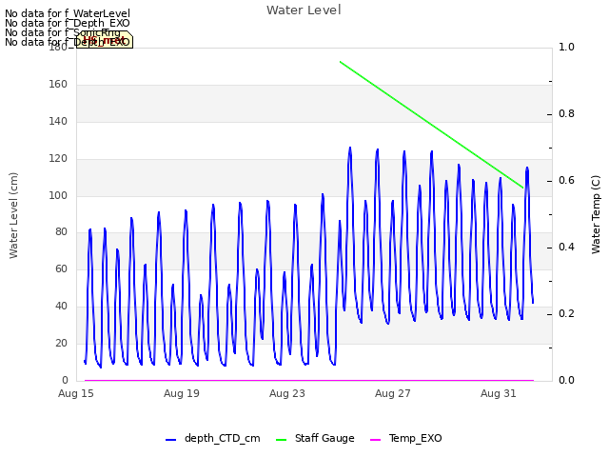Click the 1.0 right-axis tick label
The height and width of the screenshot is (457, 609).
tap(566, 47)
